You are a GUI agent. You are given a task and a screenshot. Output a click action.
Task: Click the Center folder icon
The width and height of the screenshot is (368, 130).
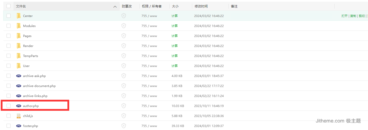19,16
